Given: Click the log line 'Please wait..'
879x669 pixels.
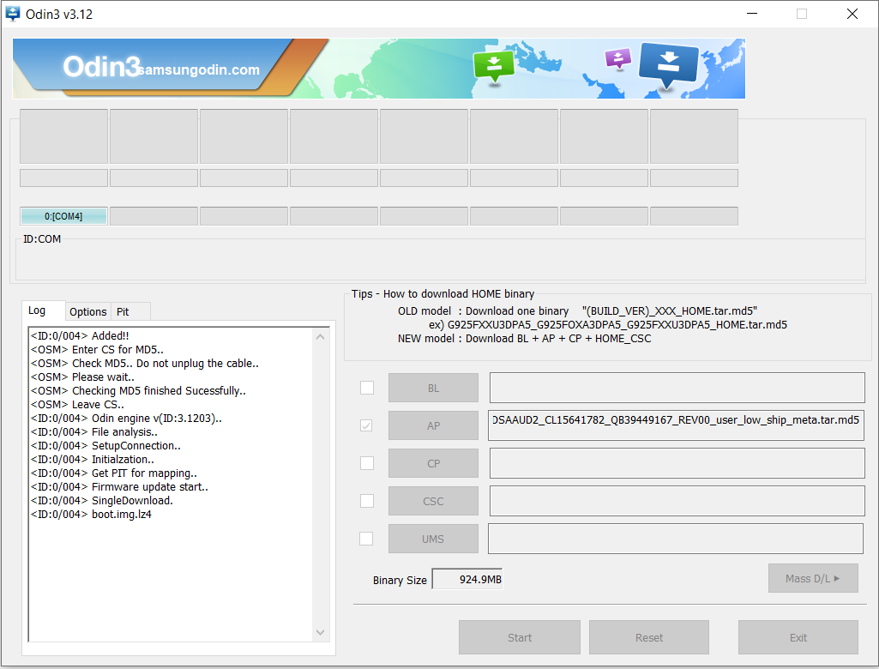Looking at the screenshot, I should tap(82, 377).
